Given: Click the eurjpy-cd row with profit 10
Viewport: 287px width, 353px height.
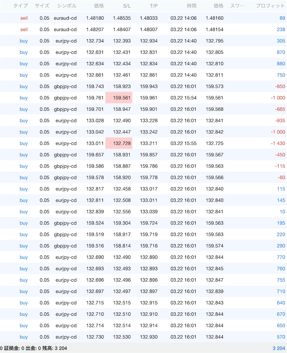Looking at the screenshot, I should coord(143,212).
